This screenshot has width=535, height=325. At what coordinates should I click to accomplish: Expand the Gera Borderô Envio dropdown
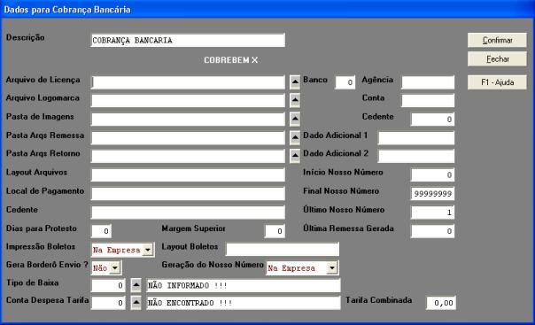(x=115, y=268)
